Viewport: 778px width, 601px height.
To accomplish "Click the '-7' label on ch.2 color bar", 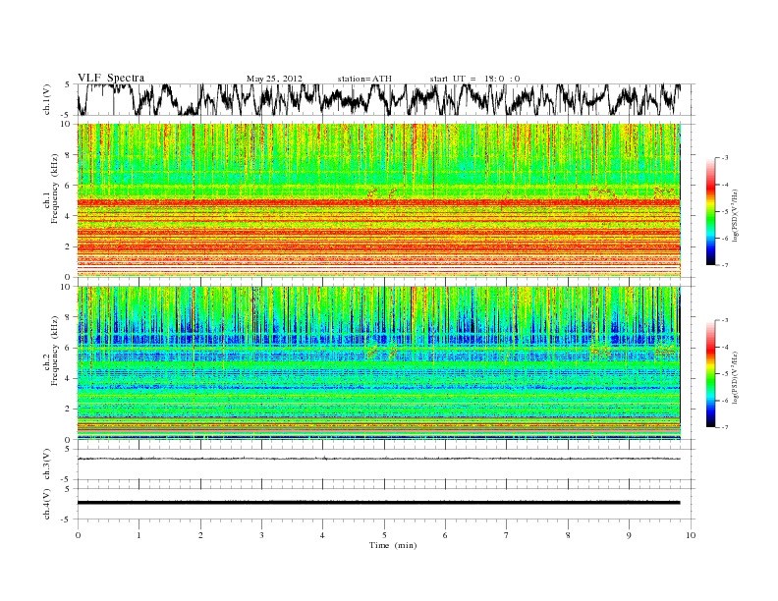I will (x=725, y=427).
